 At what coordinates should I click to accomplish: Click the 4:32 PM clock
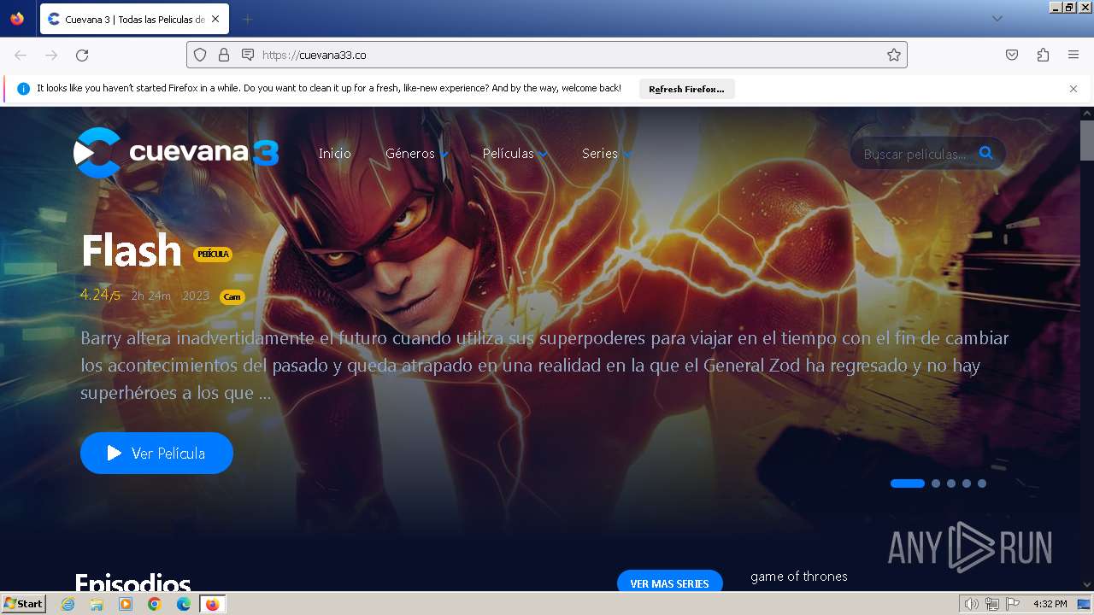[1050, 604]
